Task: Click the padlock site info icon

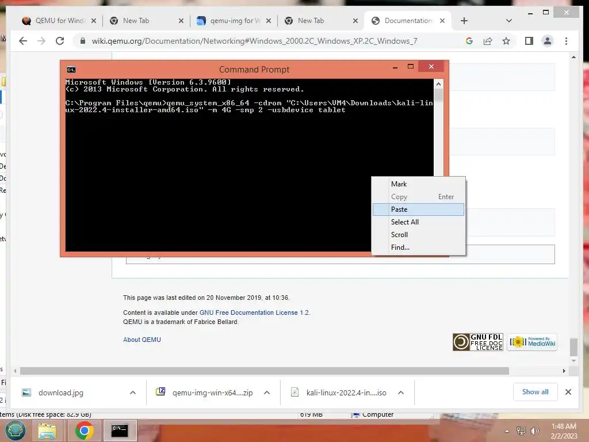Action: [83, 41]
